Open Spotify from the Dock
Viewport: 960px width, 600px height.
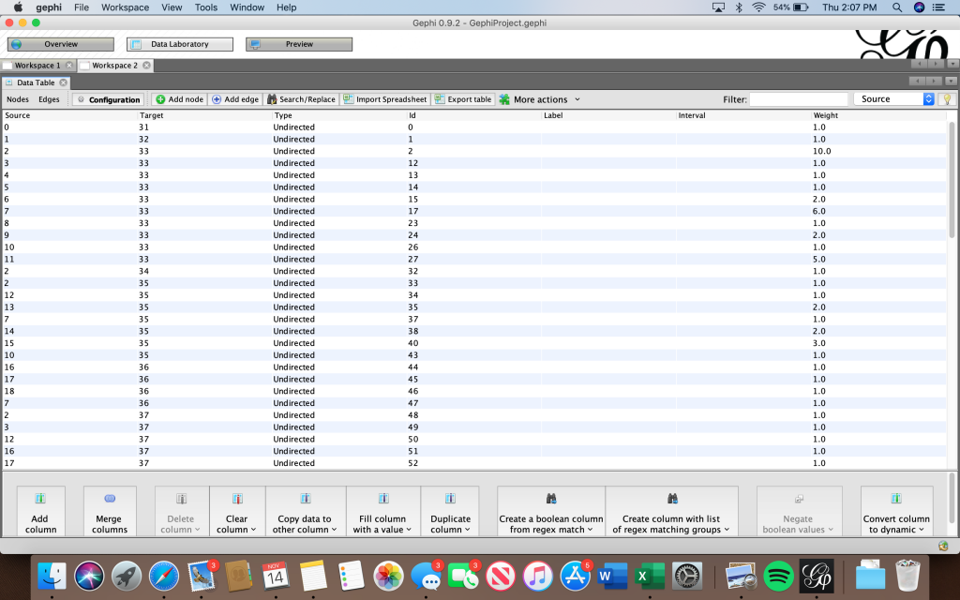[x=778, y=576]
